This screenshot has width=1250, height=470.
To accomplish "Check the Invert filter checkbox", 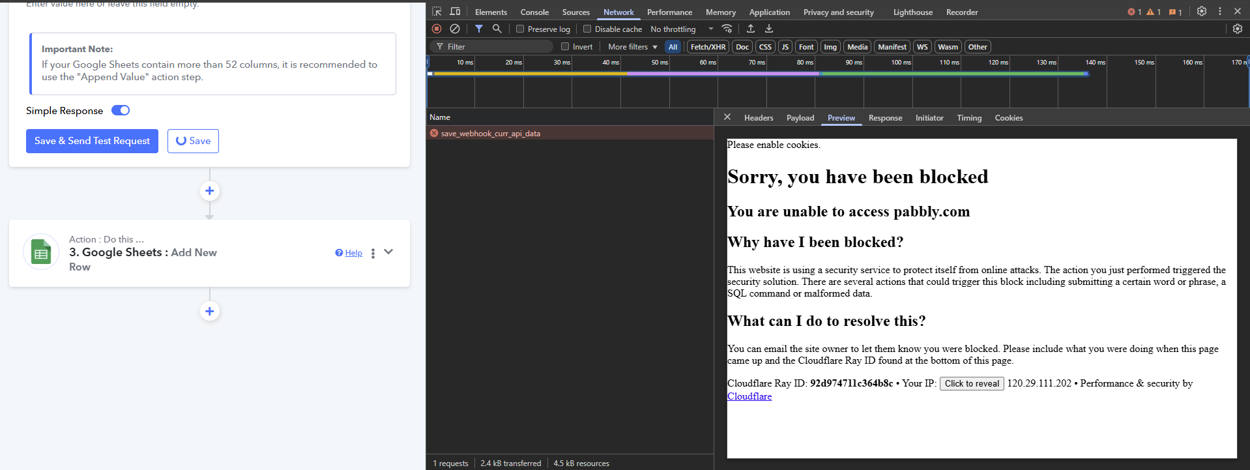I will (x=565, y=46).
